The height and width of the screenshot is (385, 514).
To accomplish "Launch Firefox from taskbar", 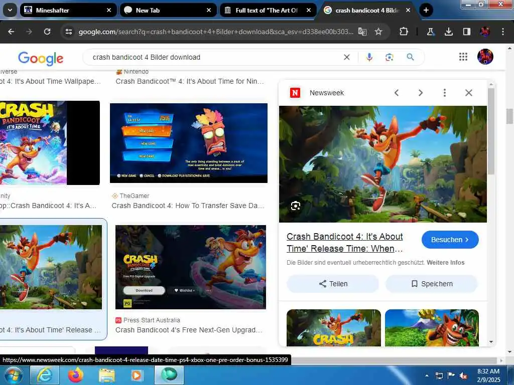I will click(76, 375).
